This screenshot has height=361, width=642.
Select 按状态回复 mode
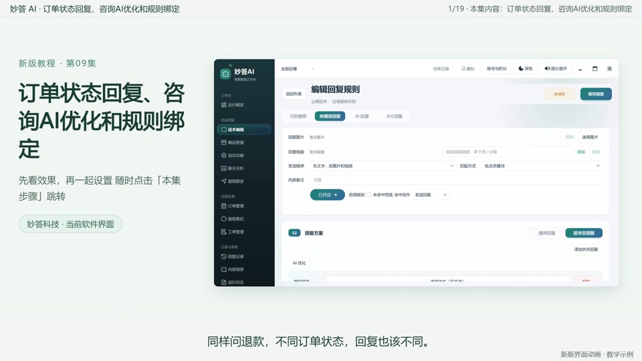pos(584,233)
